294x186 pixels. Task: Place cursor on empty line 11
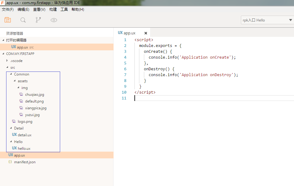214,98
